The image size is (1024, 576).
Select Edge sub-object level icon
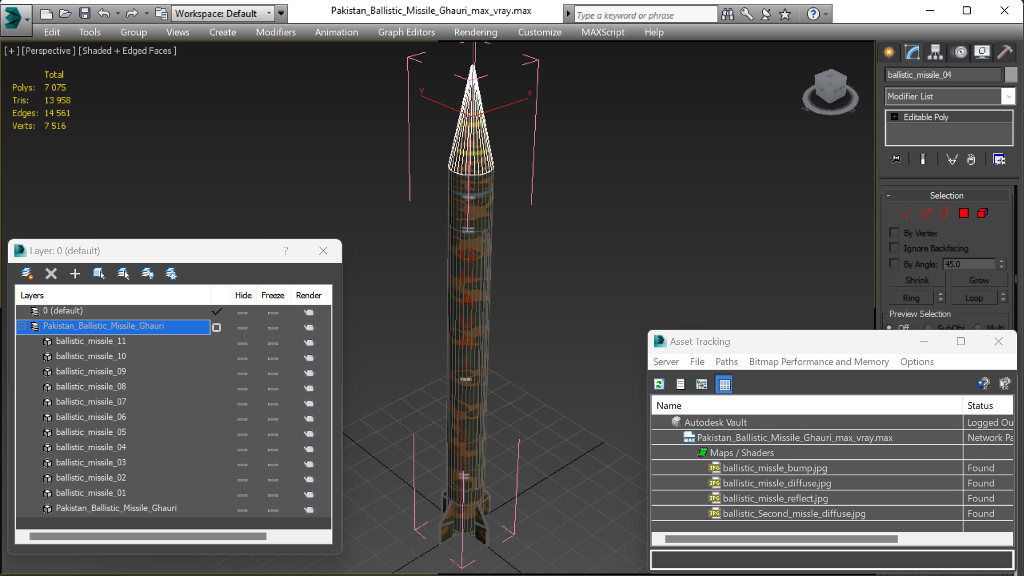pos(925,213)
